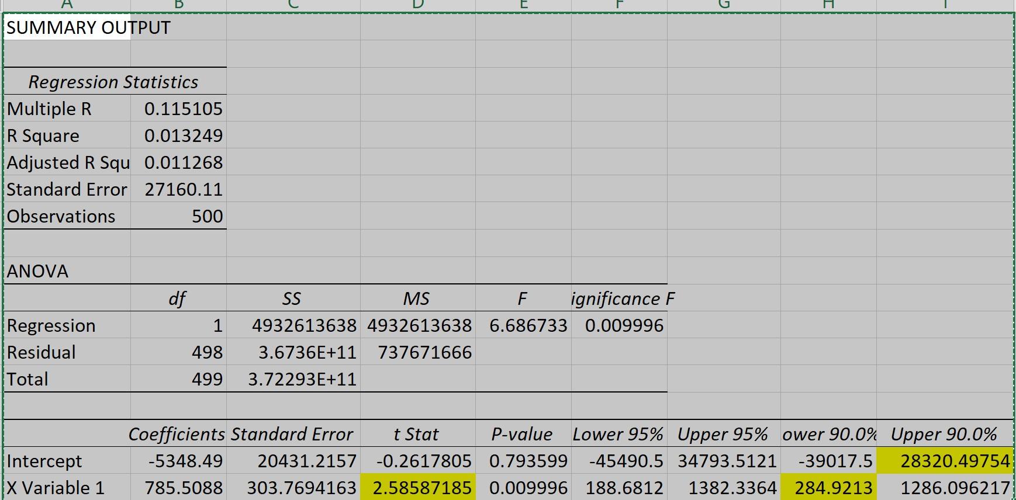This screenshot has height=500, width=1016.
Task: Click the Upper 90% value 1286.096217
Action: (945, 487)
